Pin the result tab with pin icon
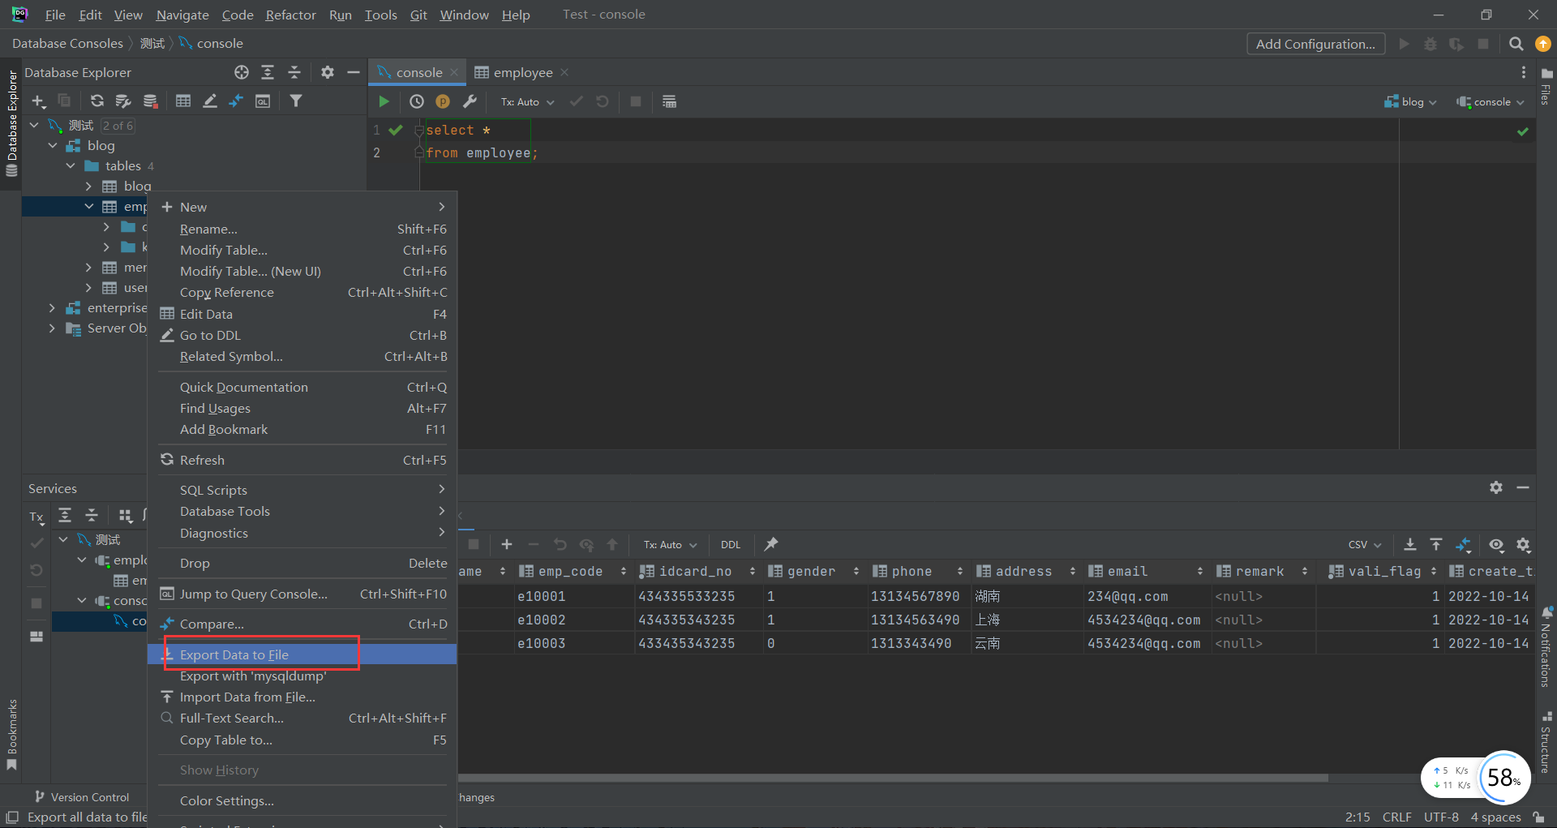Image resolution: width=1557 pixels, height=828 pixels. [771, 544]
